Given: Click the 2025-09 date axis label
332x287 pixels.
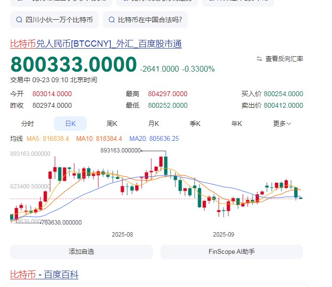Looking at the screenshot, I should pos(224,235).
